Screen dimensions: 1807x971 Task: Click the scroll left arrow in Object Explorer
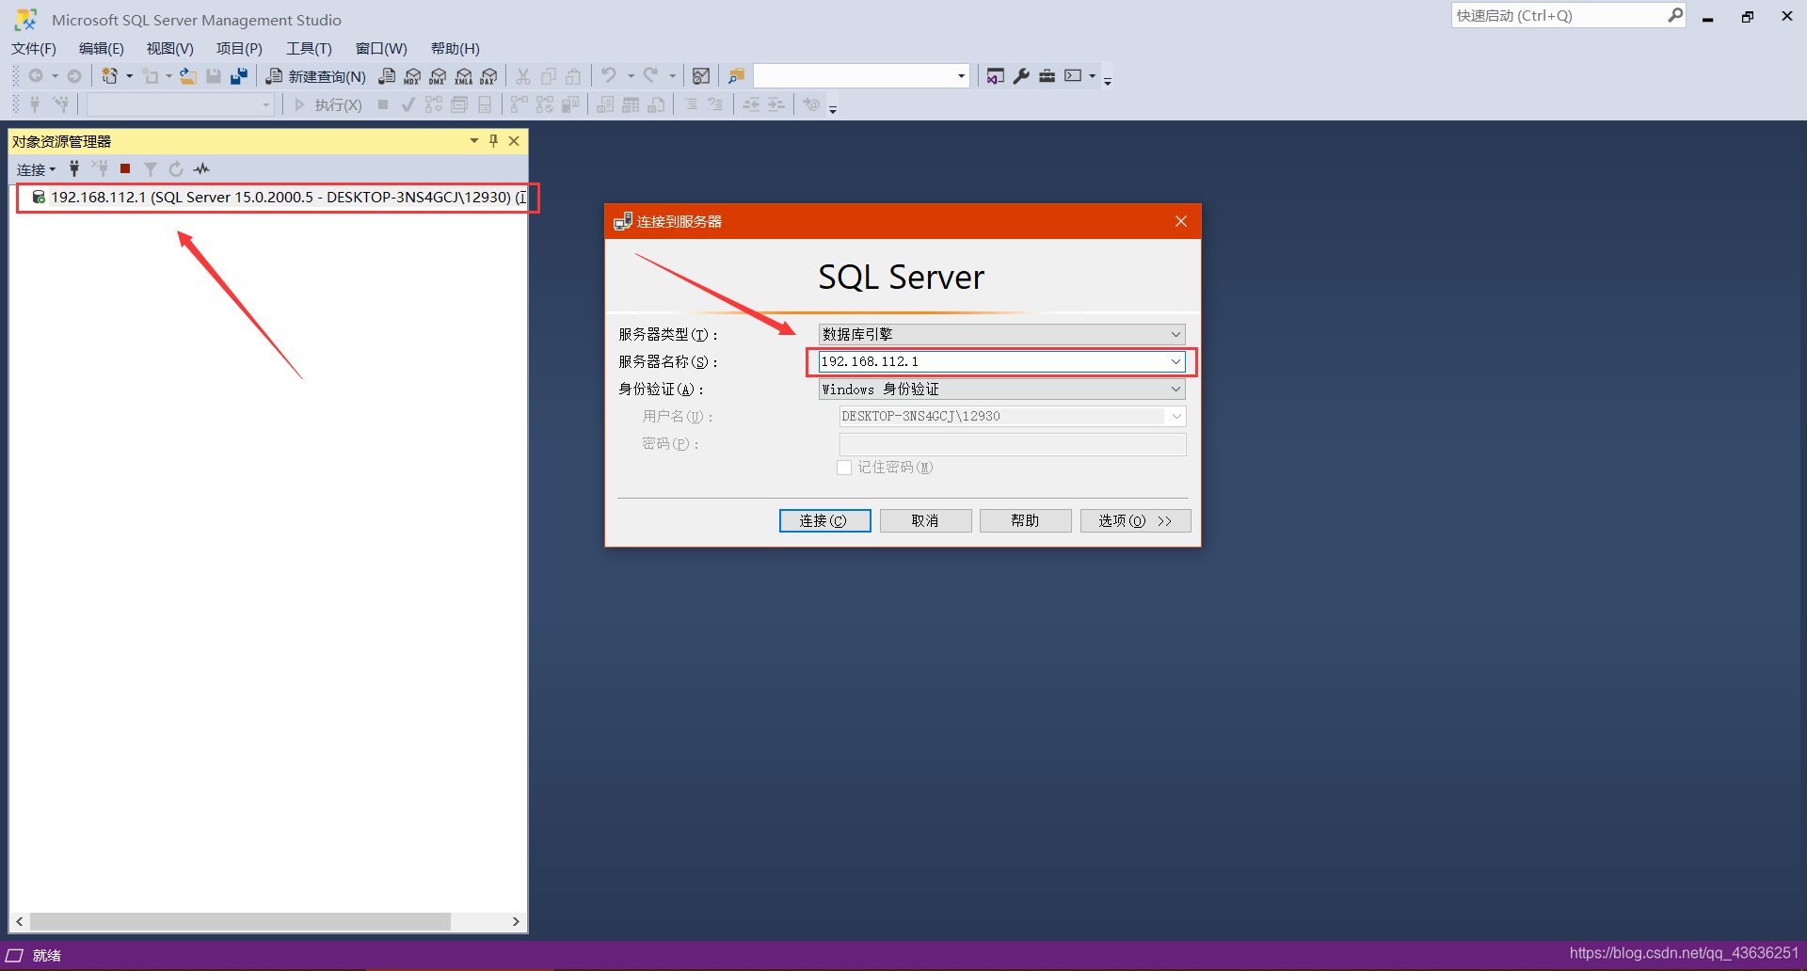click(x=20, y=921)
